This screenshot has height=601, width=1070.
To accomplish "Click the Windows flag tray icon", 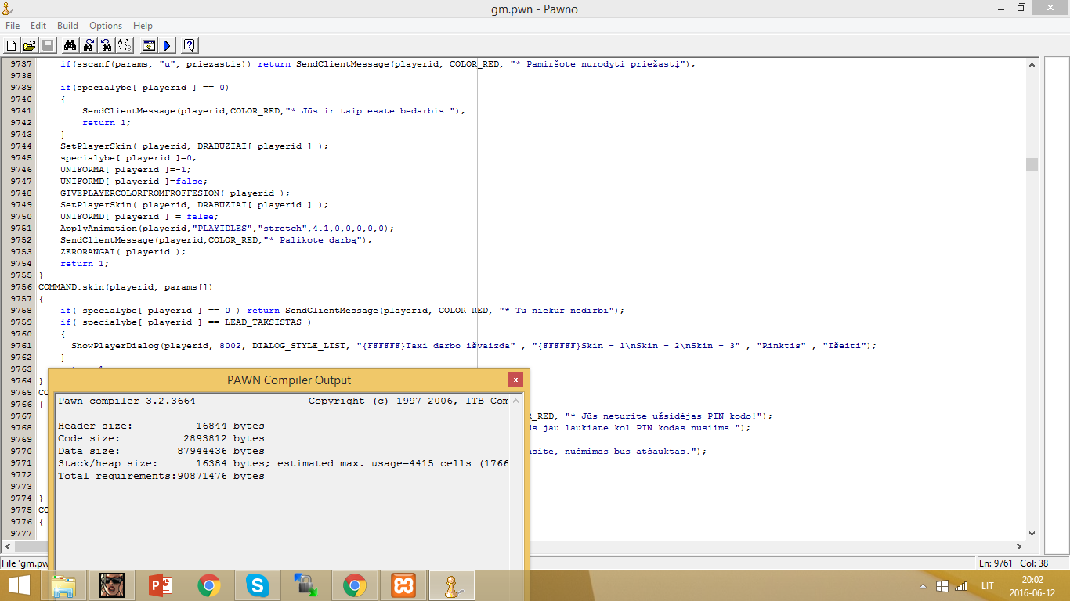I will pos(942,586).
